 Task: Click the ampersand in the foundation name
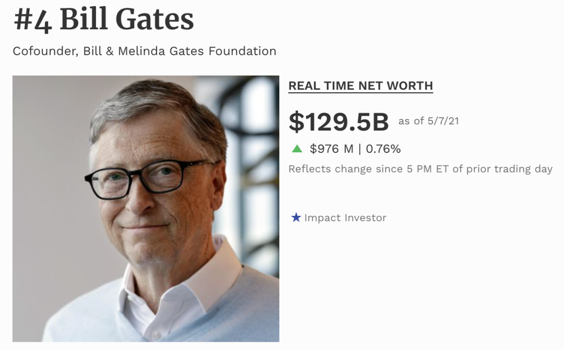(110, 52)
